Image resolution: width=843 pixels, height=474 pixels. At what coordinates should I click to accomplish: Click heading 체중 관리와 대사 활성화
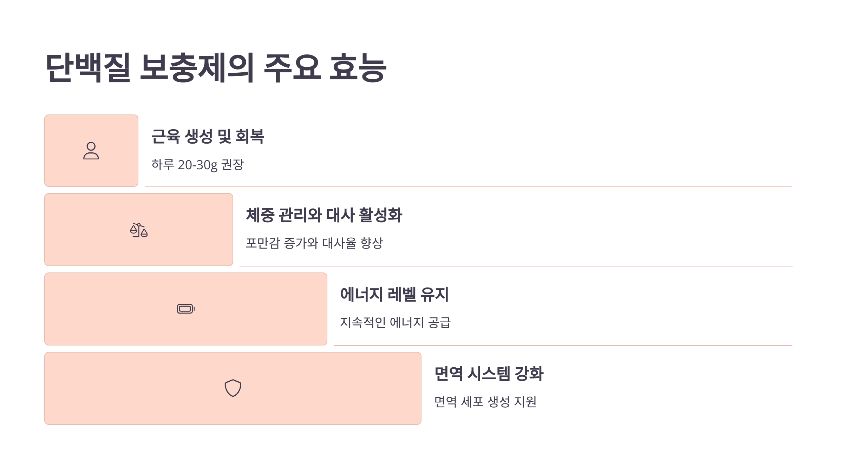(x=324, y=215)
